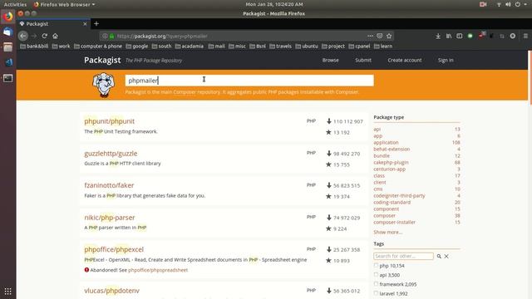532x299 pixels.
Task: Open Files manager in the dock
Action: (7, 47)
